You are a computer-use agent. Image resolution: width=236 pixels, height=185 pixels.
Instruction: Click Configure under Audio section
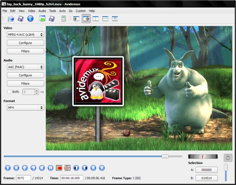tap(25, 75)
